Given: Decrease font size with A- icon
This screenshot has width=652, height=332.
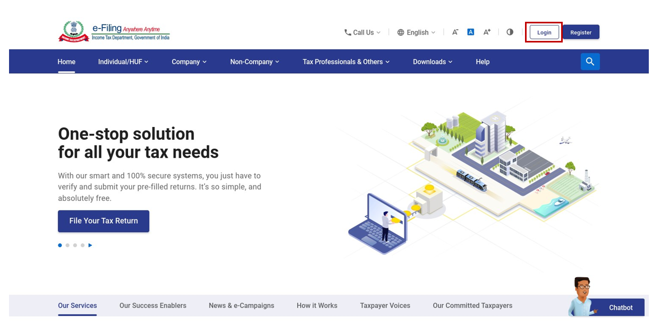Looking at the screenshot, I should click(x=455, y=32).
